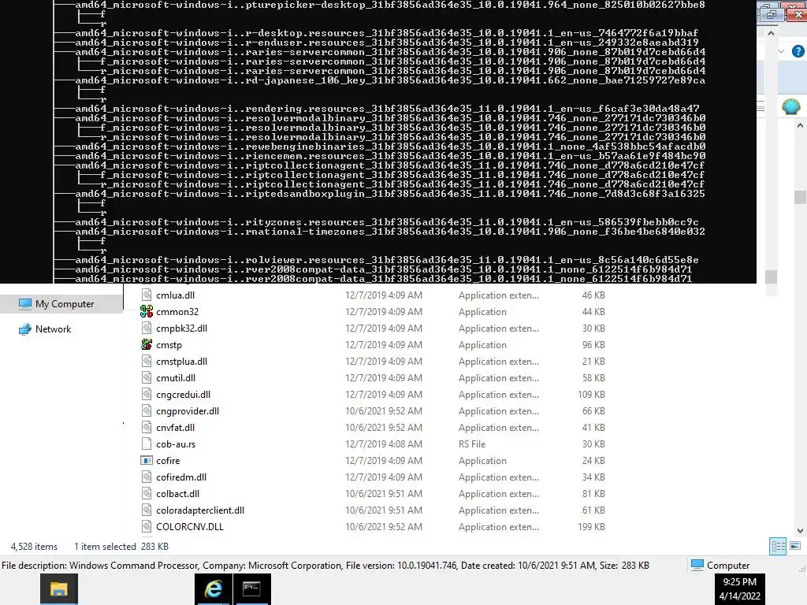This screenshot has height=605, width=807.
Task: Click the console window scrollbar thumb
Action: click(x=771, y=277)
